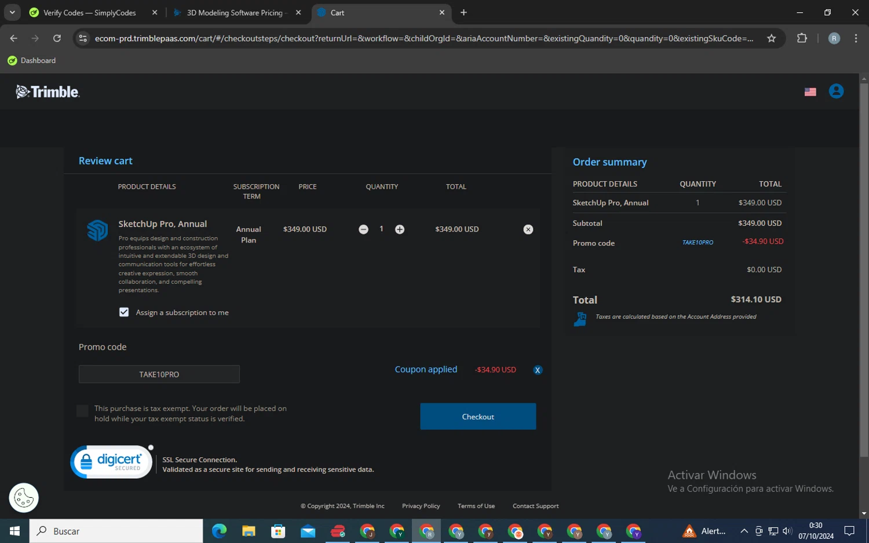Toggle Assign a subscription to me checkbox
Image resolution: width=869 pixels, height=543 pixels.
(x=124, y=312)
